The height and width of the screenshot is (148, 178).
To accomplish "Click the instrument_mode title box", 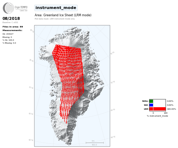I will pyautogui.click(x=56, y=8).
